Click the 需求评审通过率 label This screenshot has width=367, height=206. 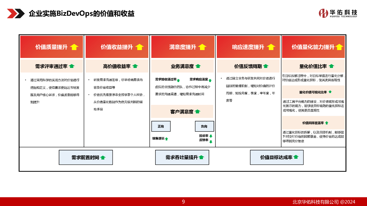[51, 66]
